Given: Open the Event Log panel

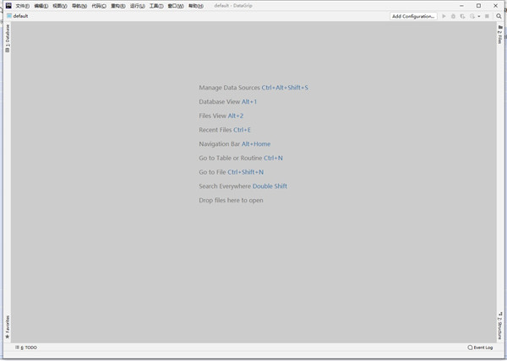Looking at the screenshot, I should pyautogui.click(x=481, y=348).
